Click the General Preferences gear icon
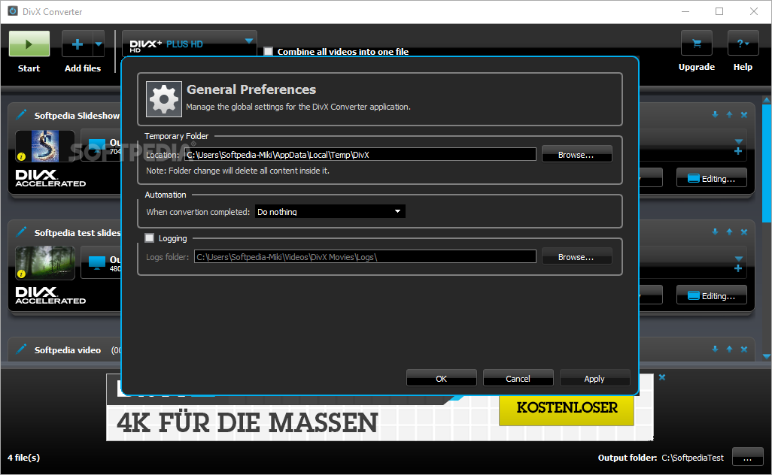The height and width of the screenshot is (475, 772). 164,99
